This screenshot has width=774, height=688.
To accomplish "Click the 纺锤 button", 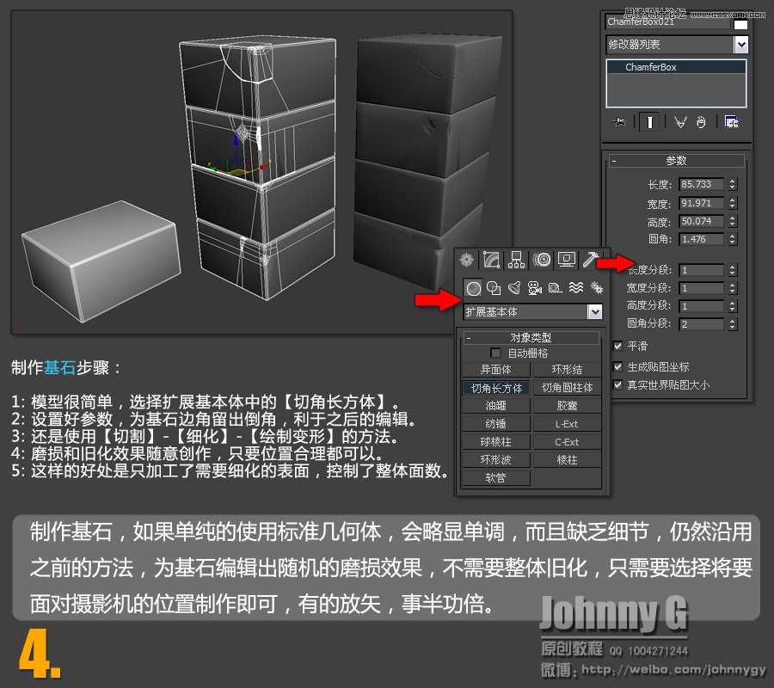I will click(x=496, y=424).
